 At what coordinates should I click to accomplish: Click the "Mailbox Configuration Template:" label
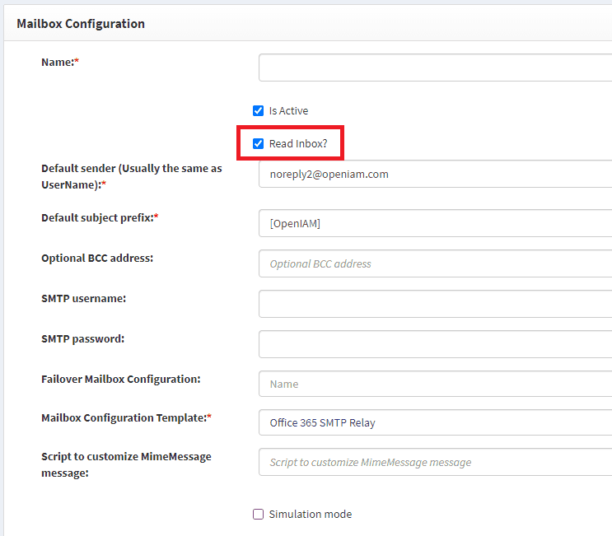(x=124, y=418)
